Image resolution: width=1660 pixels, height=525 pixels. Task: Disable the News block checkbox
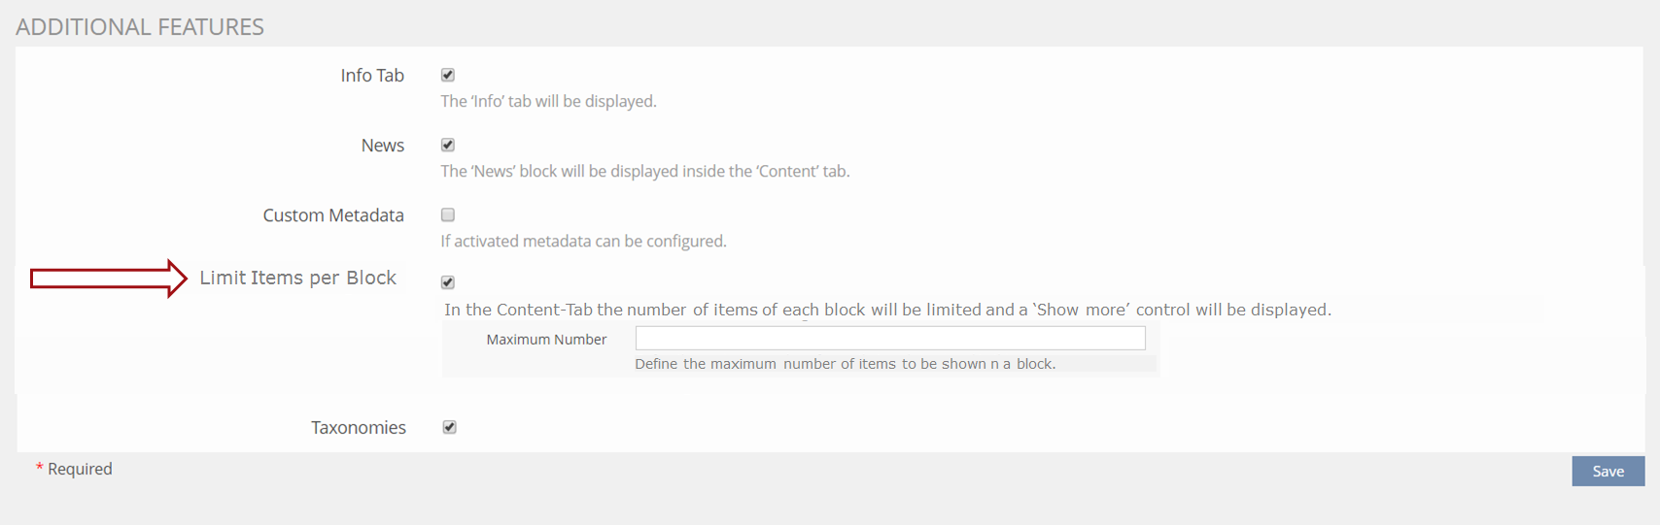pos(448,145)
